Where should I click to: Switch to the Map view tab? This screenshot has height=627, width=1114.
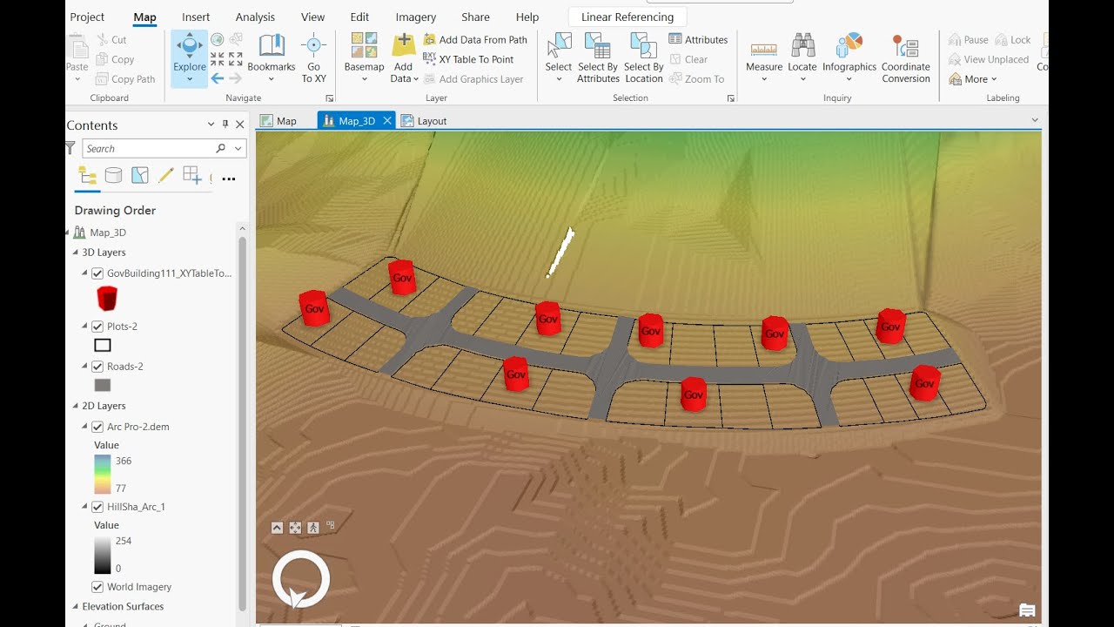278,121
